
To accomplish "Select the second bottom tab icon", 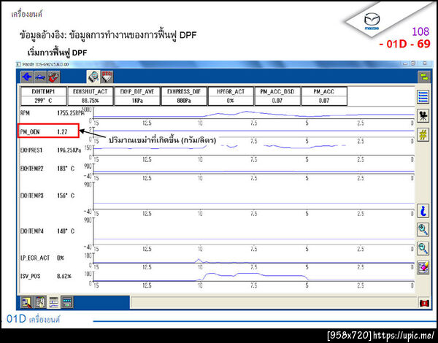I will point(40,302).
